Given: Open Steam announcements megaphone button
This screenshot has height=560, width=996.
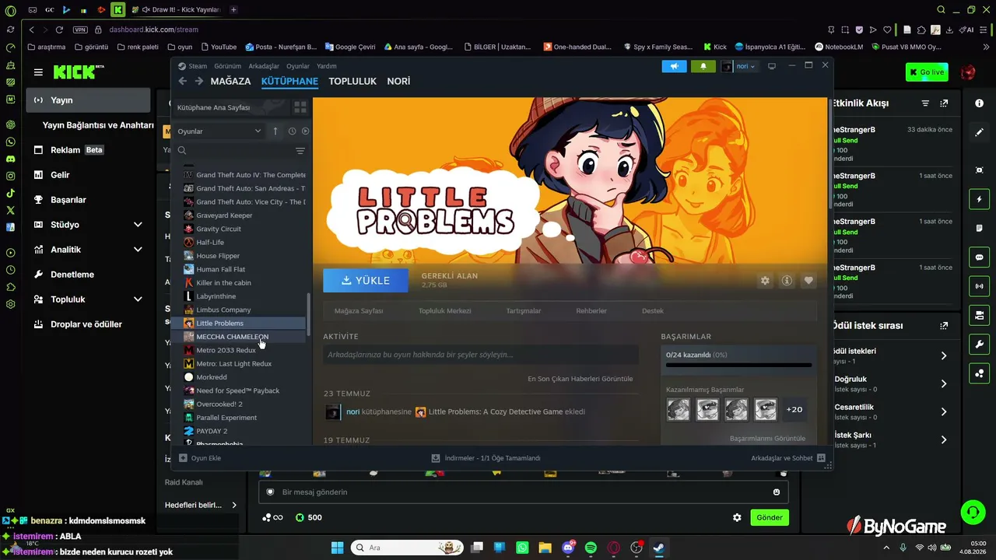Looking at the screenshot, I should (674, 66).
